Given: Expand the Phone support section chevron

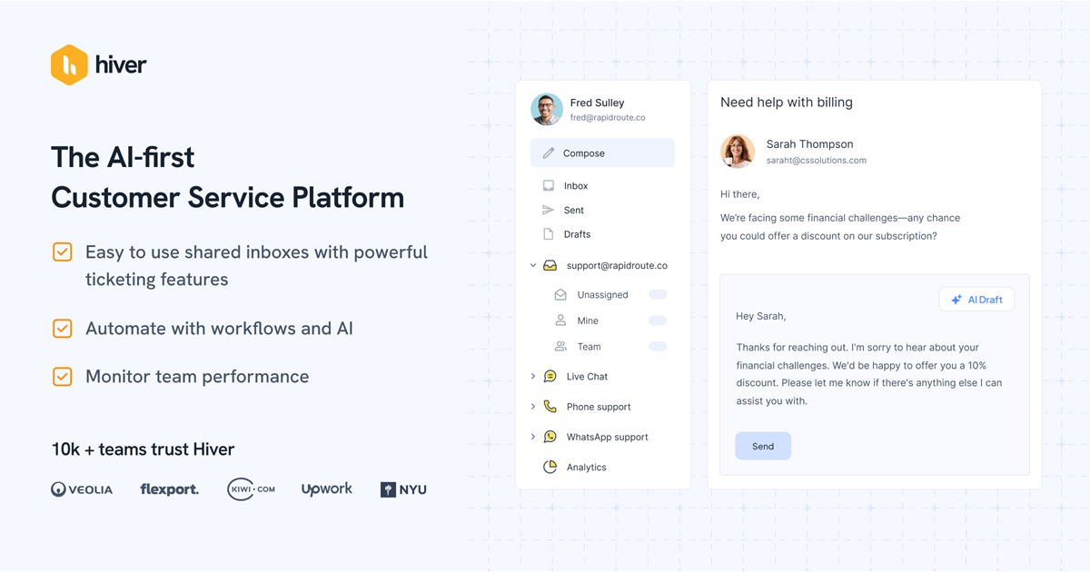Looking at the screenshot, I should (533, 407).
